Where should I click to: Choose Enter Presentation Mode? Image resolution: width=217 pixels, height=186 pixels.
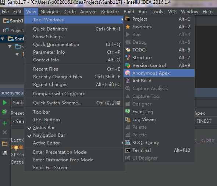[x=74, y=152]
